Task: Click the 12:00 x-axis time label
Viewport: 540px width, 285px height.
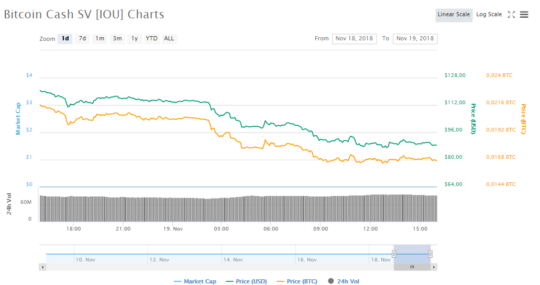Action: pyautogui.click(x=370, y=229)
